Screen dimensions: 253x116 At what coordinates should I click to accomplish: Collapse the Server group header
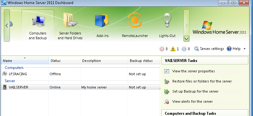10,81
